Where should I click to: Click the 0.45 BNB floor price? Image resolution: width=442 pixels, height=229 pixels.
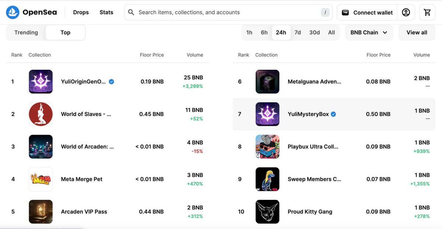[151, 114]
